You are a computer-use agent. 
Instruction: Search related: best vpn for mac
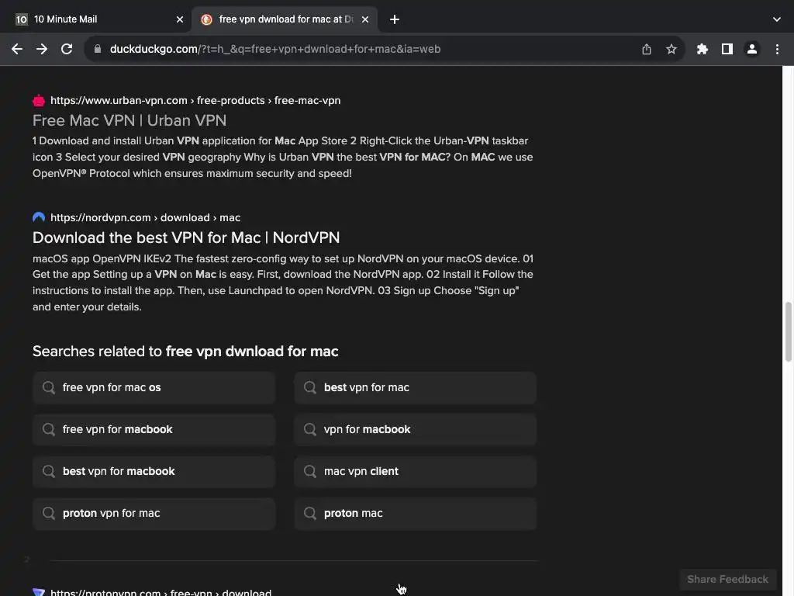coord(416,388)
